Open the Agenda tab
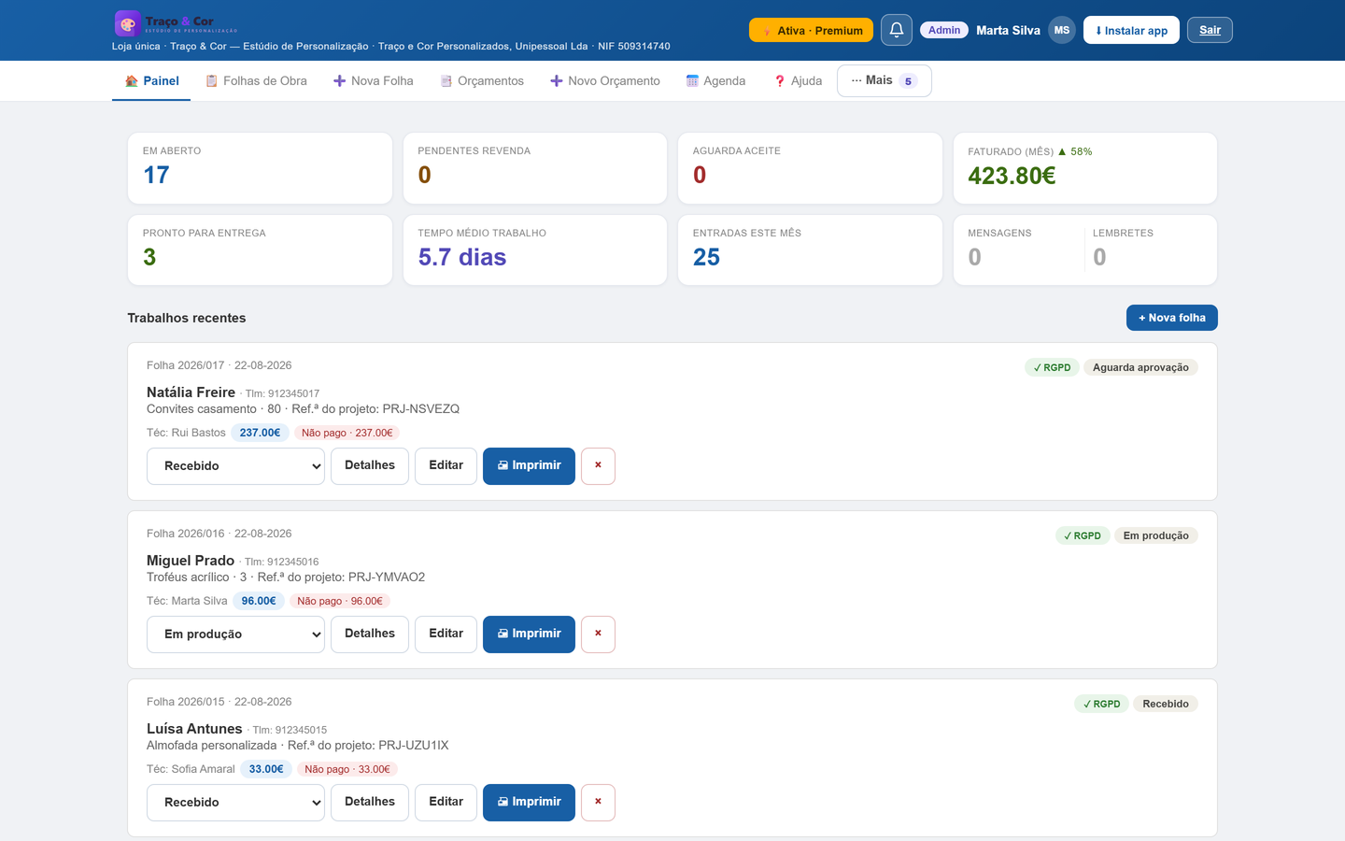 (715, 81)
